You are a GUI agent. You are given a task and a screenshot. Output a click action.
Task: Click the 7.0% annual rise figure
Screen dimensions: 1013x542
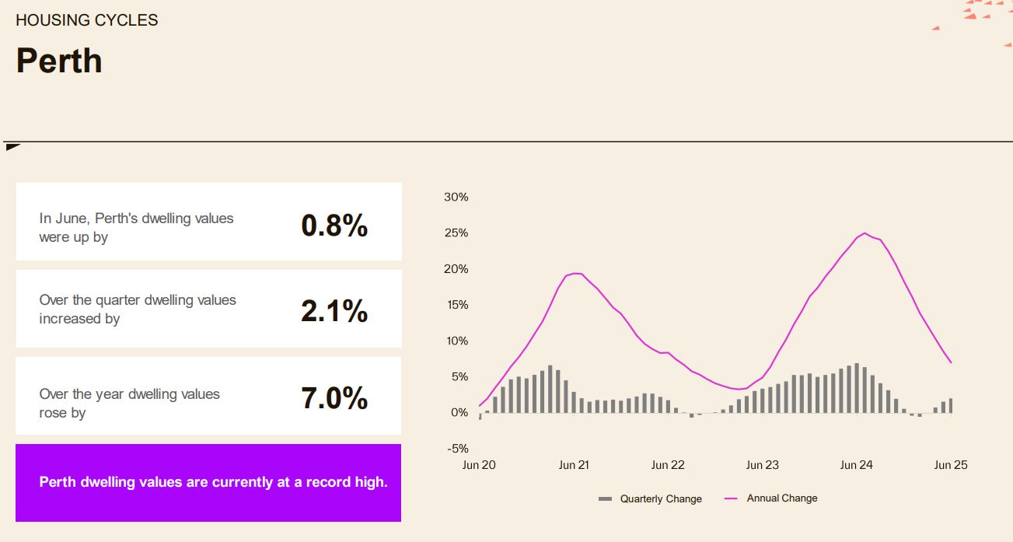tap(334, 398)
